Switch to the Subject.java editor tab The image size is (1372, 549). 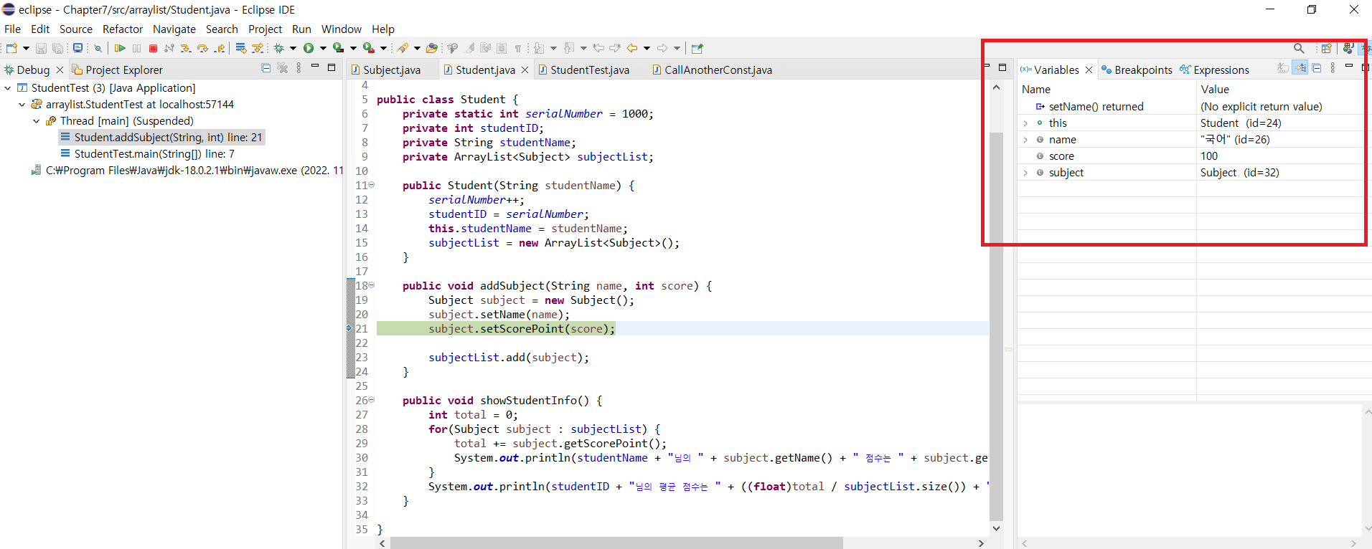pos(392,70)
